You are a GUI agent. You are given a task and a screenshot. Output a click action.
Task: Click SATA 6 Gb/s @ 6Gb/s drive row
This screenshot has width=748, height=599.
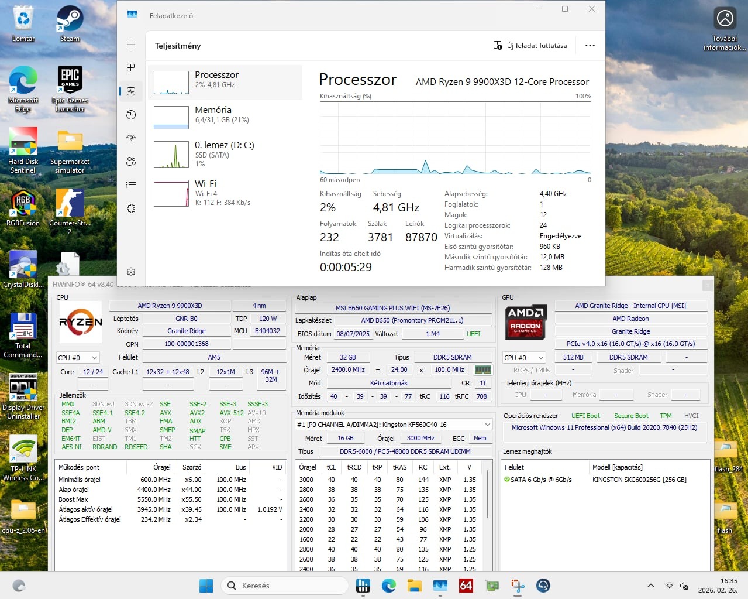[605, 480]
